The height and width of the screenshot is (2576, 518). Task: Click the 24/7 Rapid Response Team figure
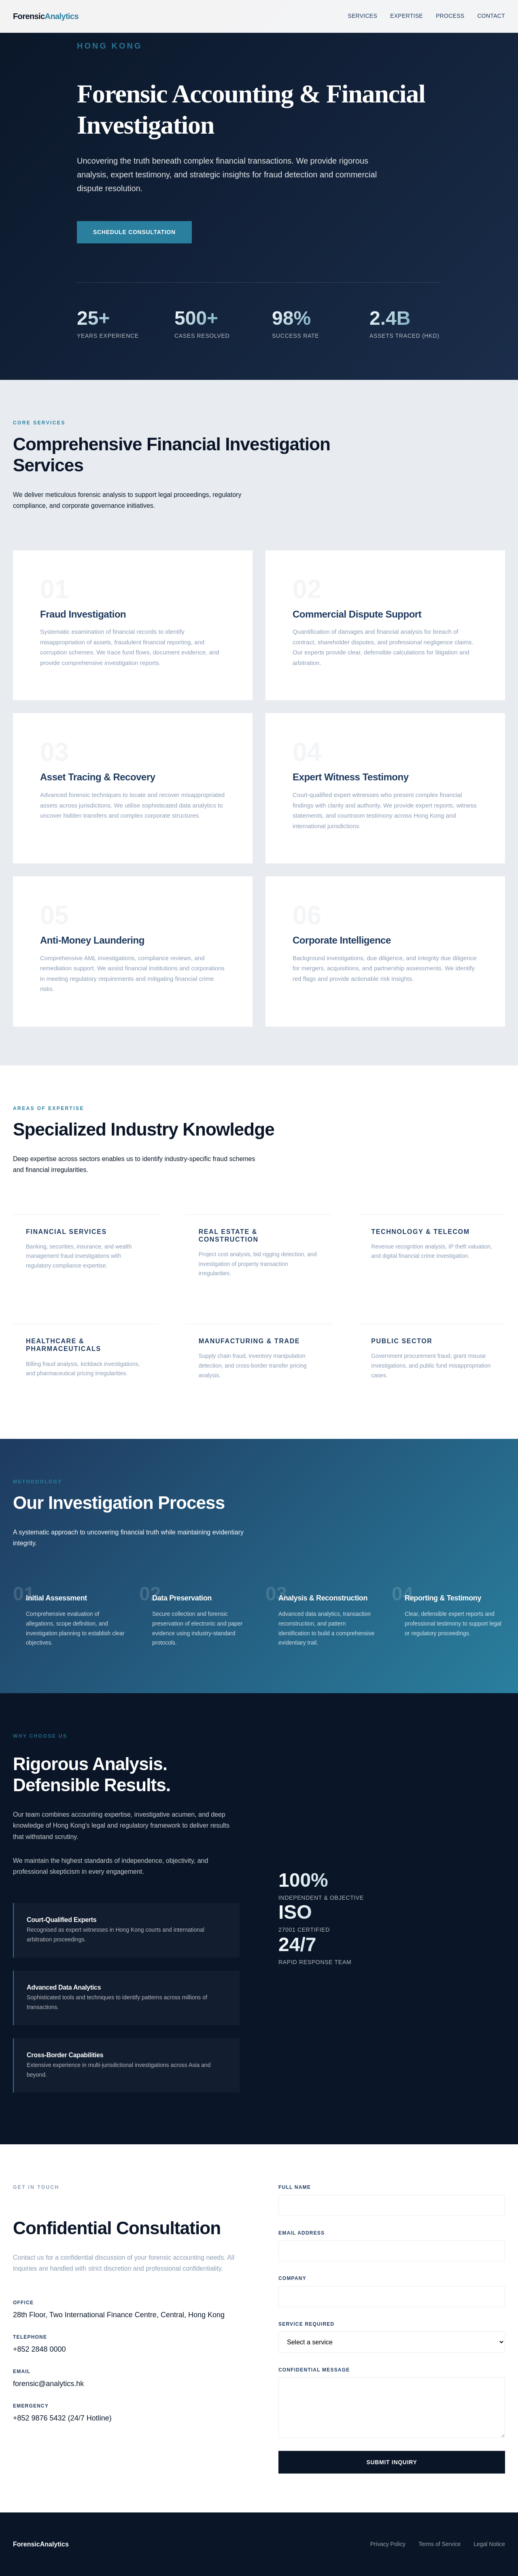(315, 1950)
